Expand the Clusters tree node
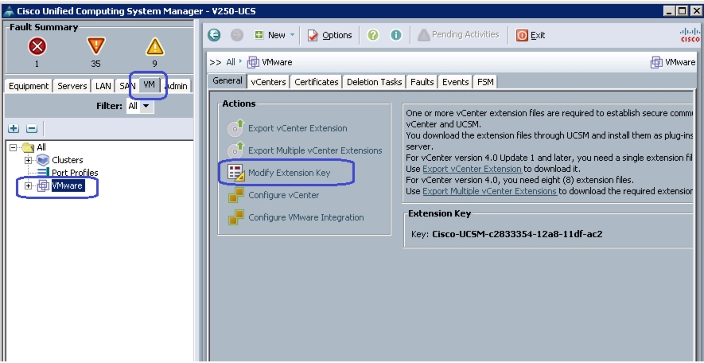Image resolution: width=704 pixels, height=363 pixels. 29,160
